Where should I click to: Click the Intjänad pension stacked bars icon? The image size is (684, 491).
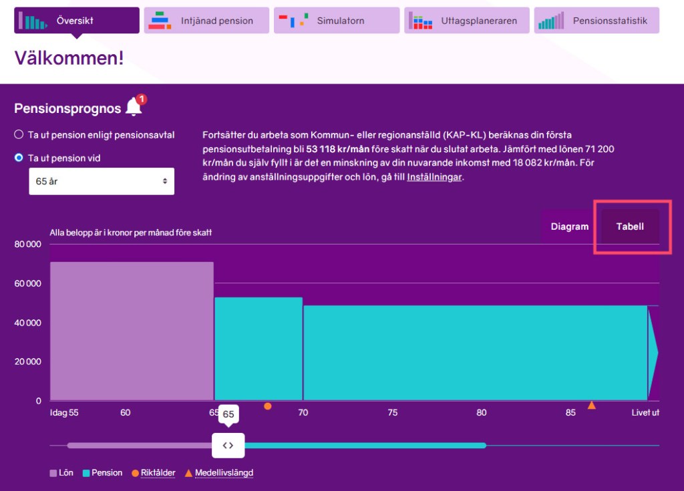coord(160,21)
